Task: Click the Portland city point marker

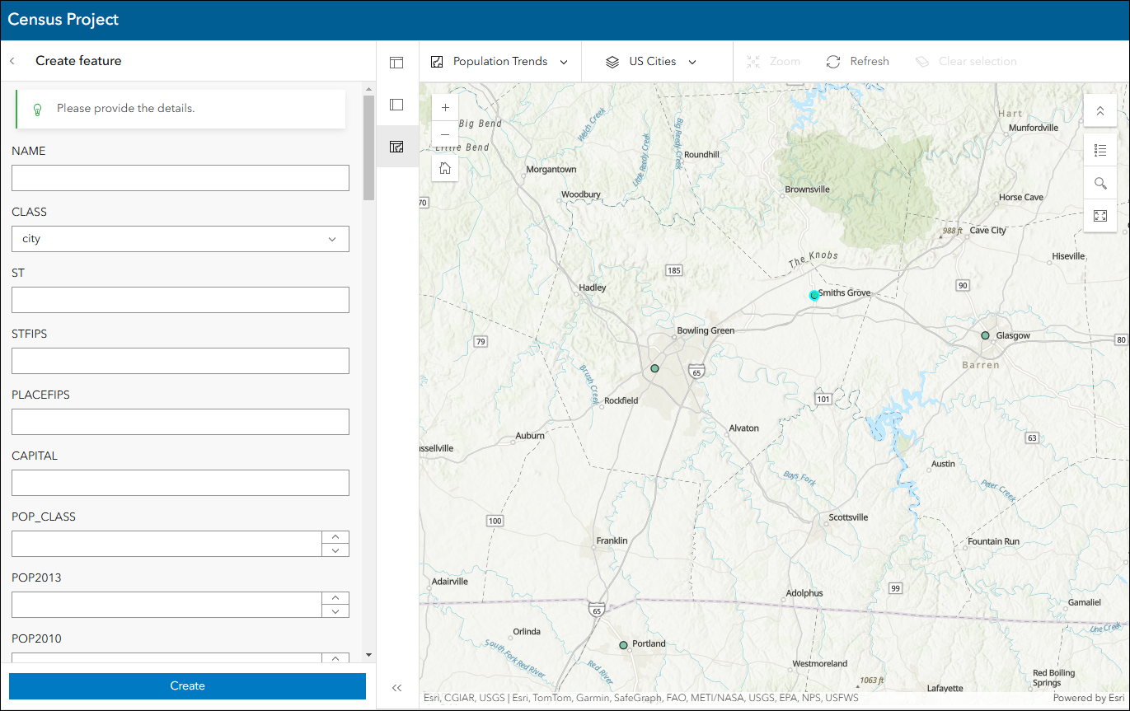Action: [x=623, y=645]
